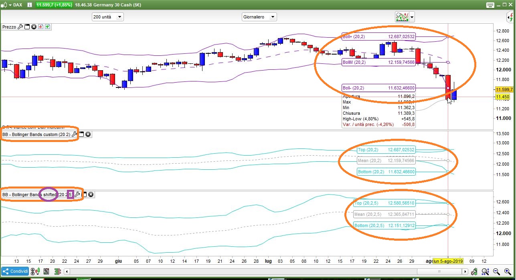This screenshot has height=280, width=516.
Task: Close the Prezzo panel with X icon
Action: 34,27
